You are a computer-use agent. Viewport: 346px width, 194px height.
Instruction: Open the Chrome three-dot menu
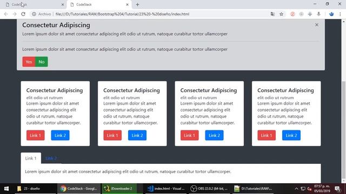pyautogui.click(x=340, y=14)
